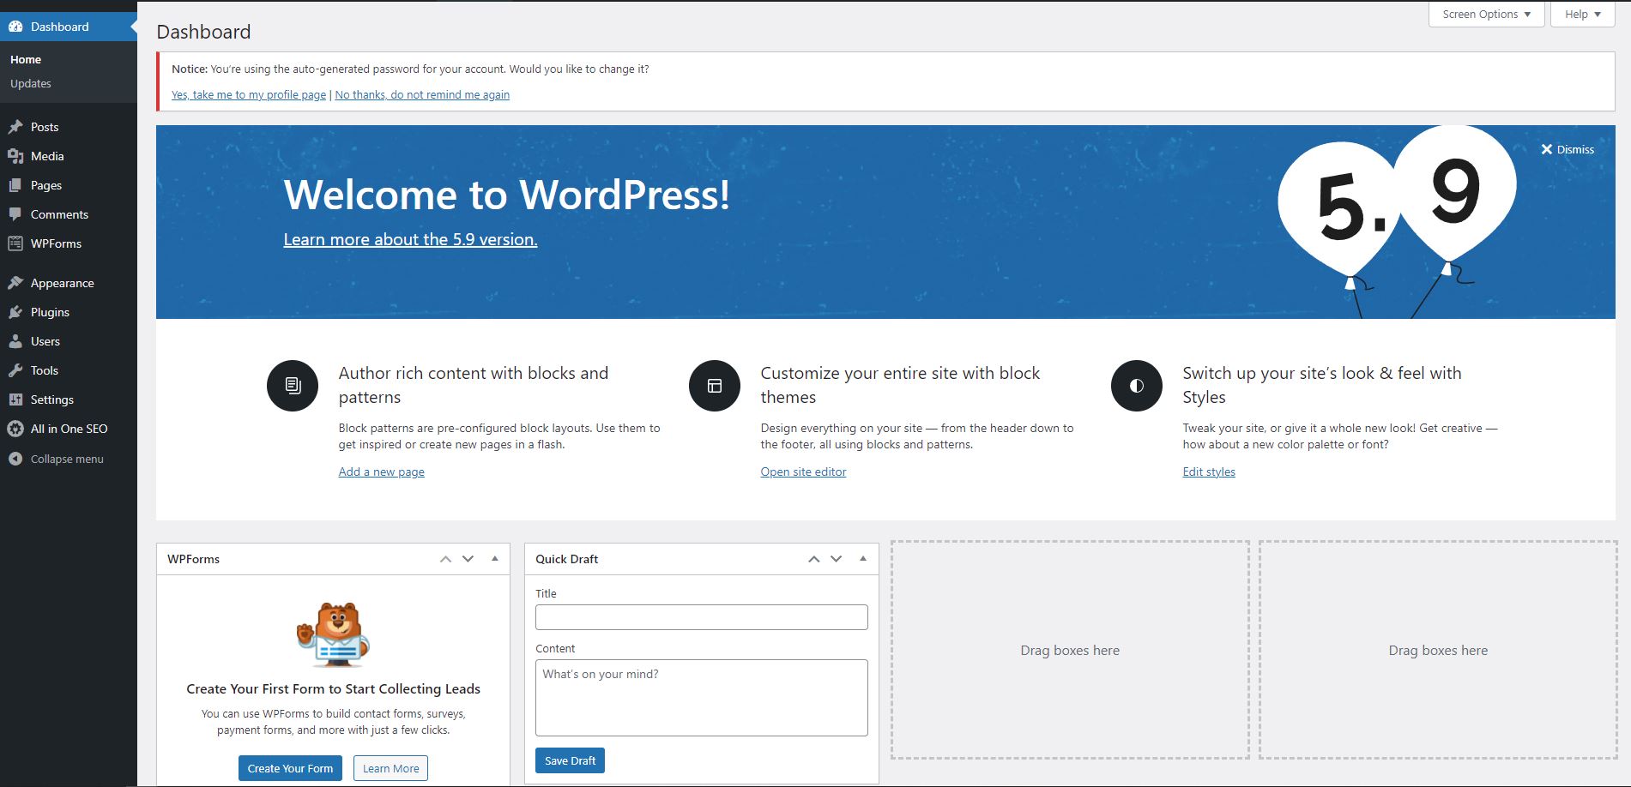
Task: Click the All in One SEO gear icon
Action: 15,429
